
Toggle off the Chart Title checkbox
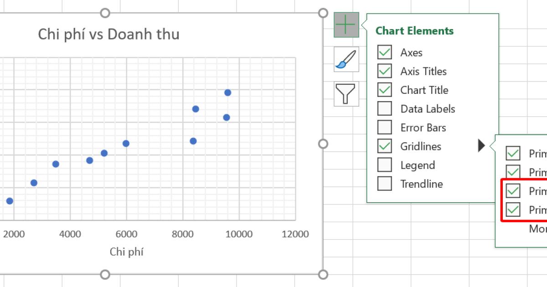tap(384, 90)
